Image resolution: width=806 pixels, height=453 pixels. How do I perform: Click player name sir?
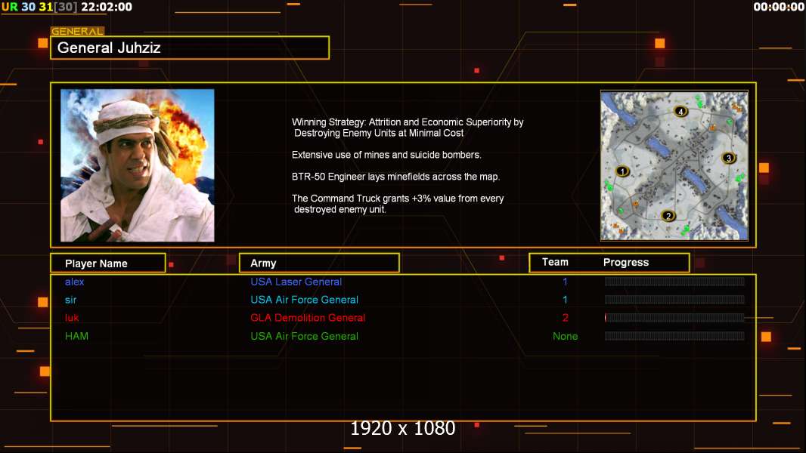[70, 300]
